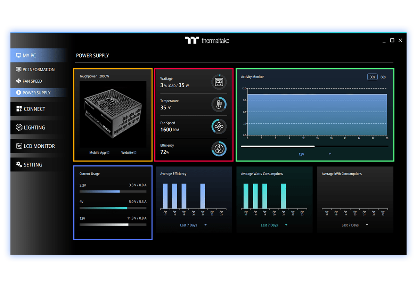Click the 35 °C temperature value

click(166, 108)
